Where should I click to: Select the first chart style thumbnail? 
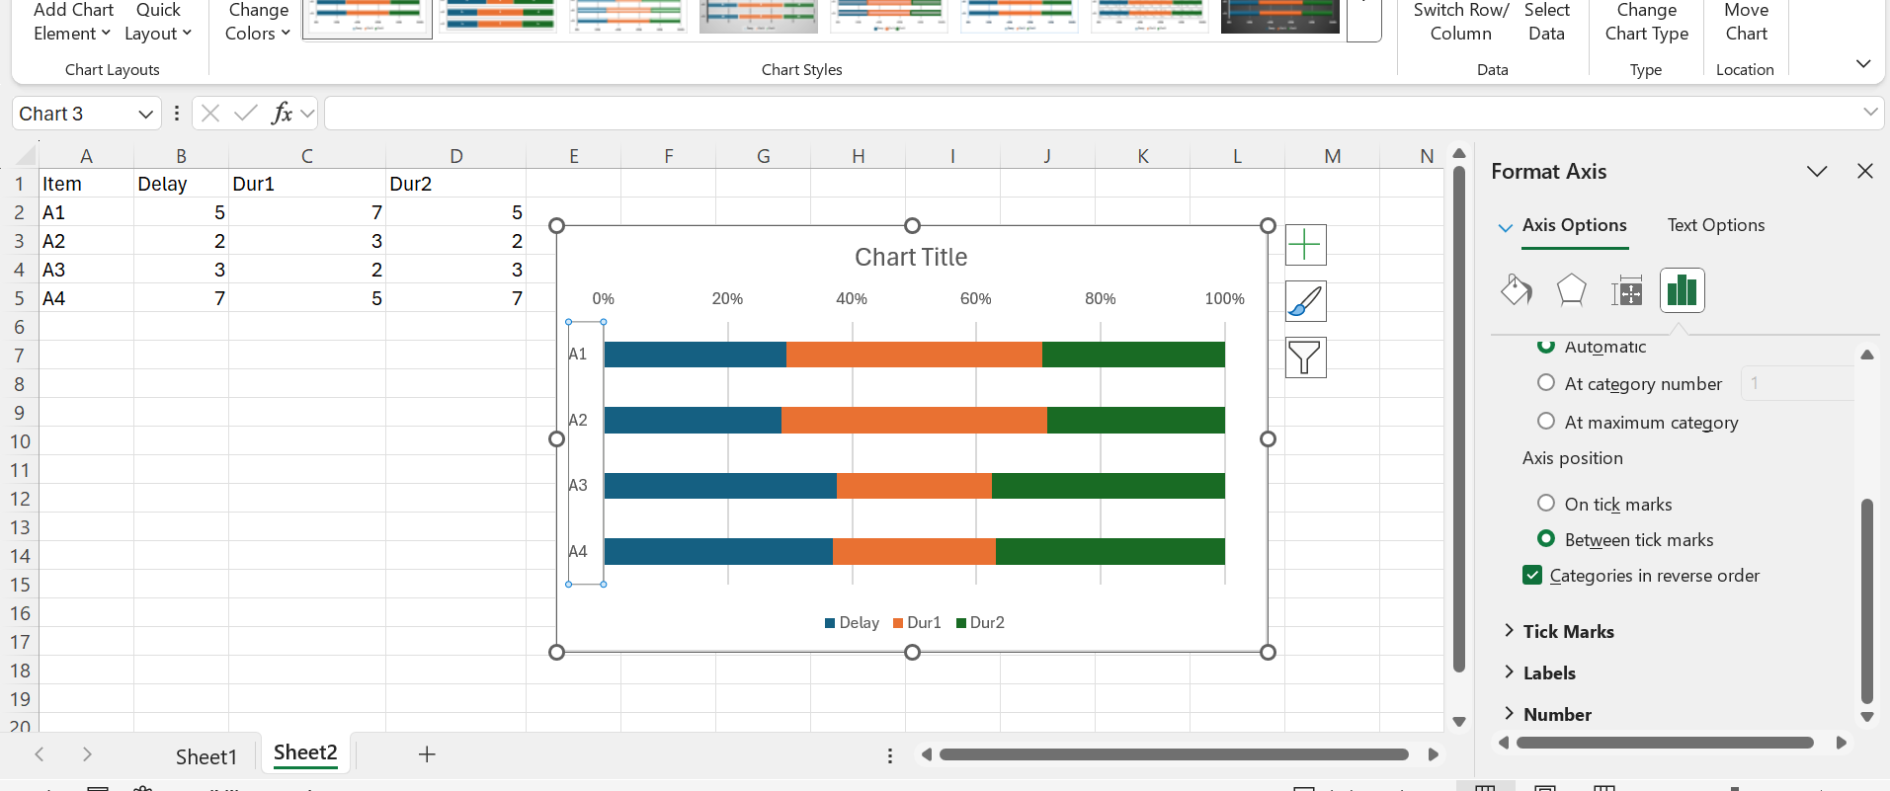click(368, 17)
